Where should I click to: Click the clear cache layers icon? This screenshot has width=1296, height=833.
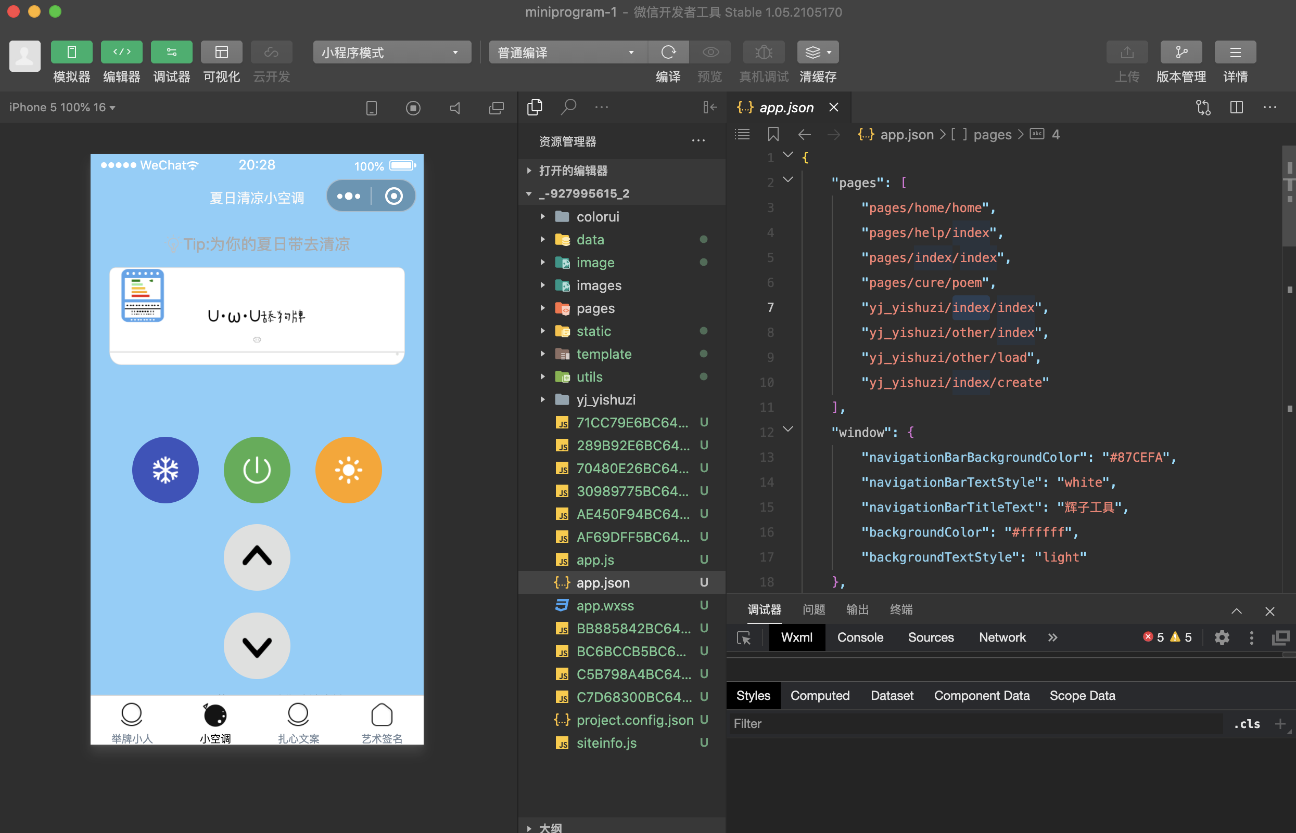click(812, 52)
